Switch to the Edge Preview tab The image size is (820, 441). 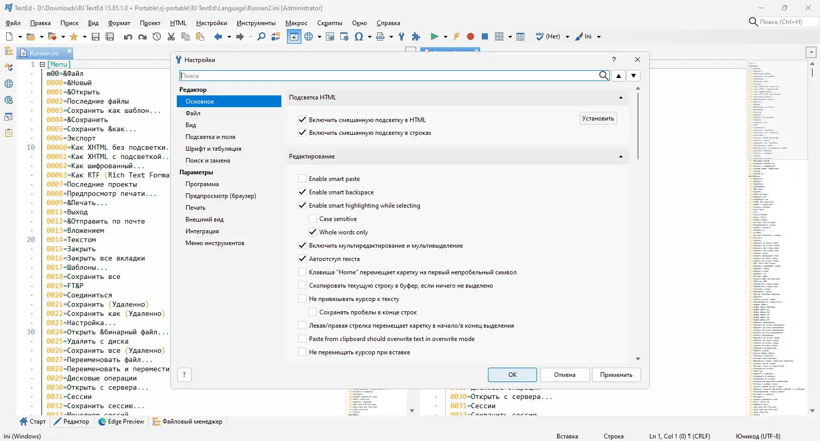tap(121, 422)
